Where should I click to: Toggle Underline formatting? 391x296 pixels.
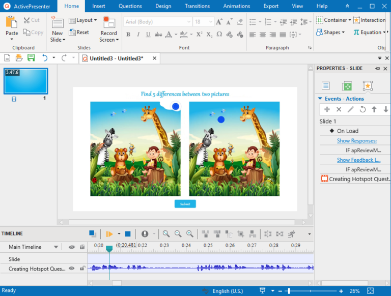[x=148, y=35]
